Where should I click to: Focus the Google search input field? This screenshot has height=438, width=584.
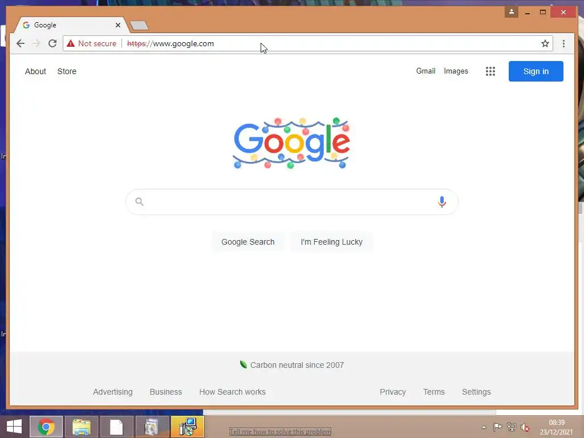pos(291,202)
